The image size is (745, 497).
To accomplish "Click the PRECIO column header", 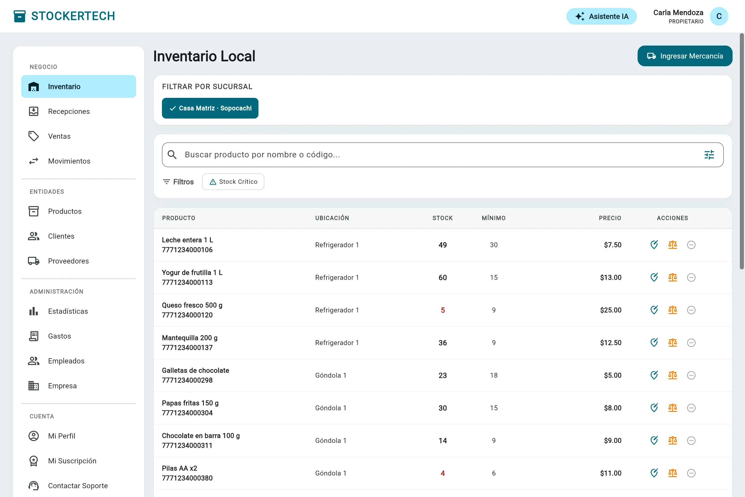I will click(610, 218).
